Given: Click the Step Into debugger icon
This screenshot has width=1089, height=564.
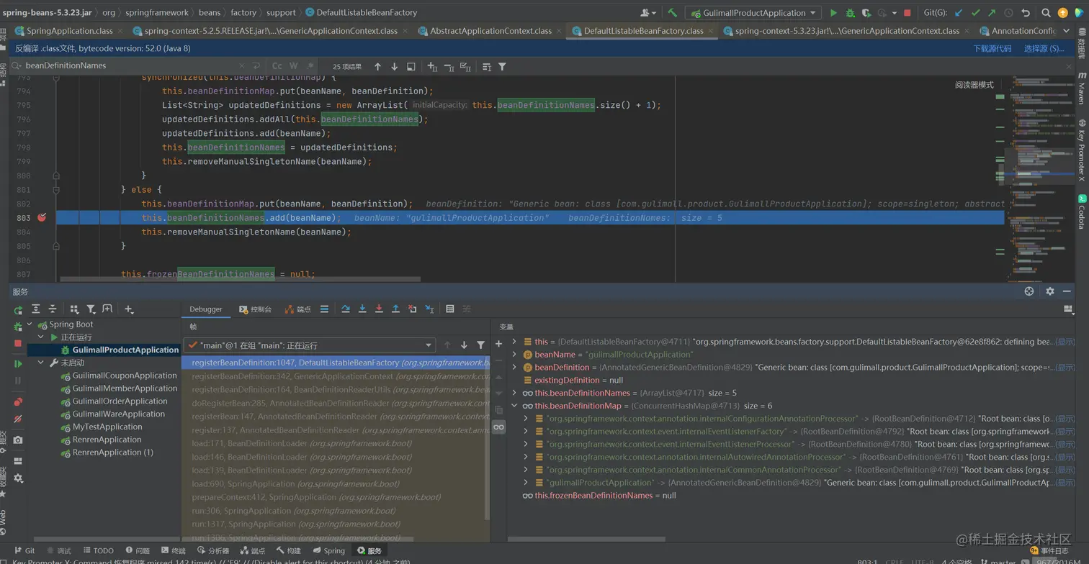Looking at the screenshot, I should pyautogui.click(x=362, y=309).
